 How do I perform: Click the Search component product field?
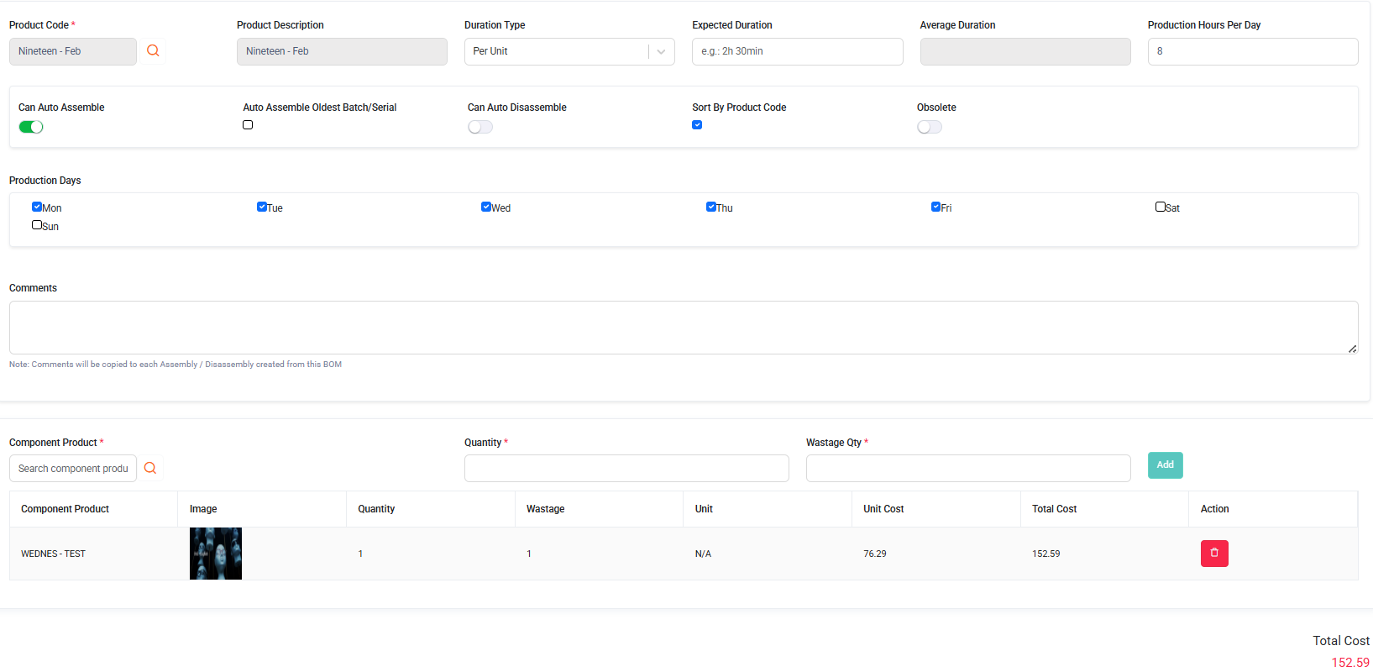pos(73,469)
